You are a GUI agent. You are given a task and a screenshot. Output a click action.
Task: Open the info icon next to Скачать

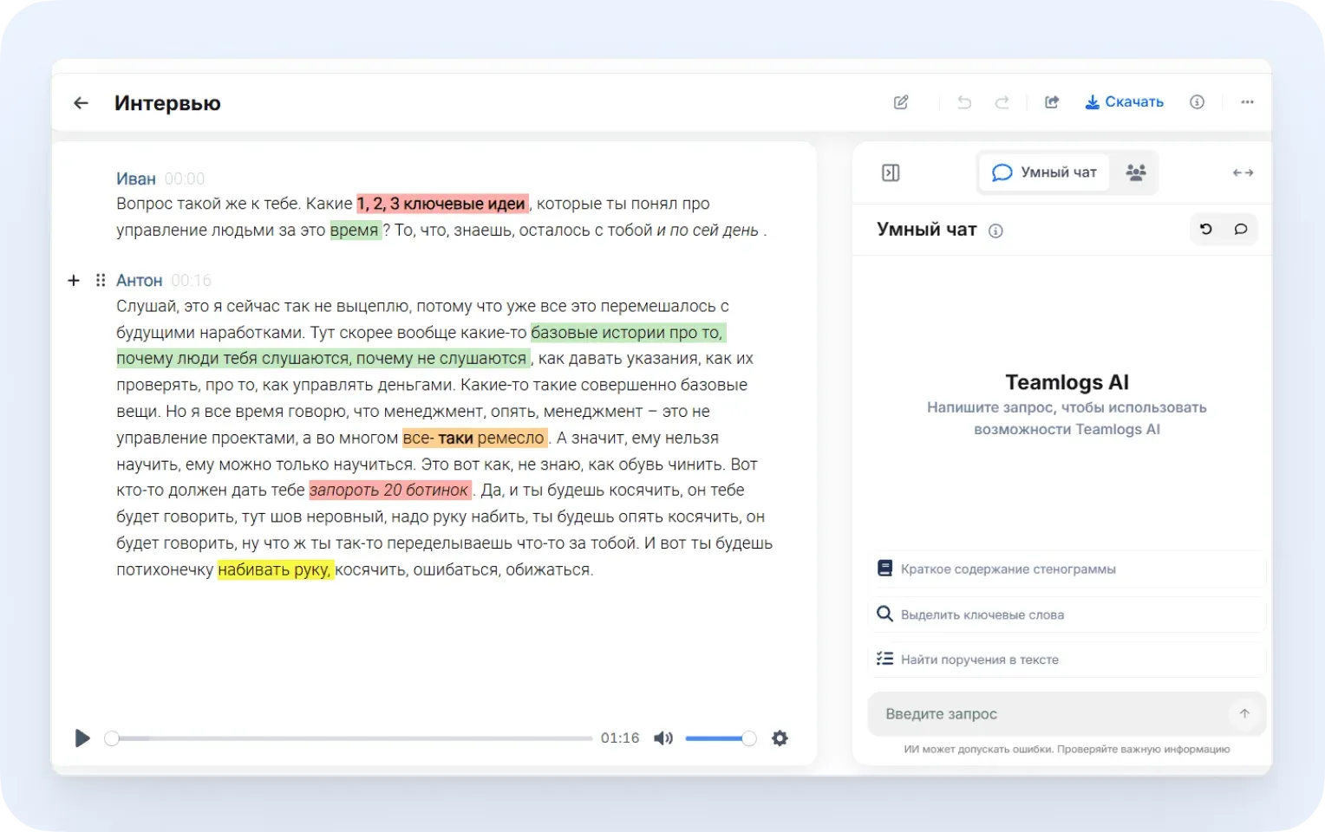coord(1197,102)
